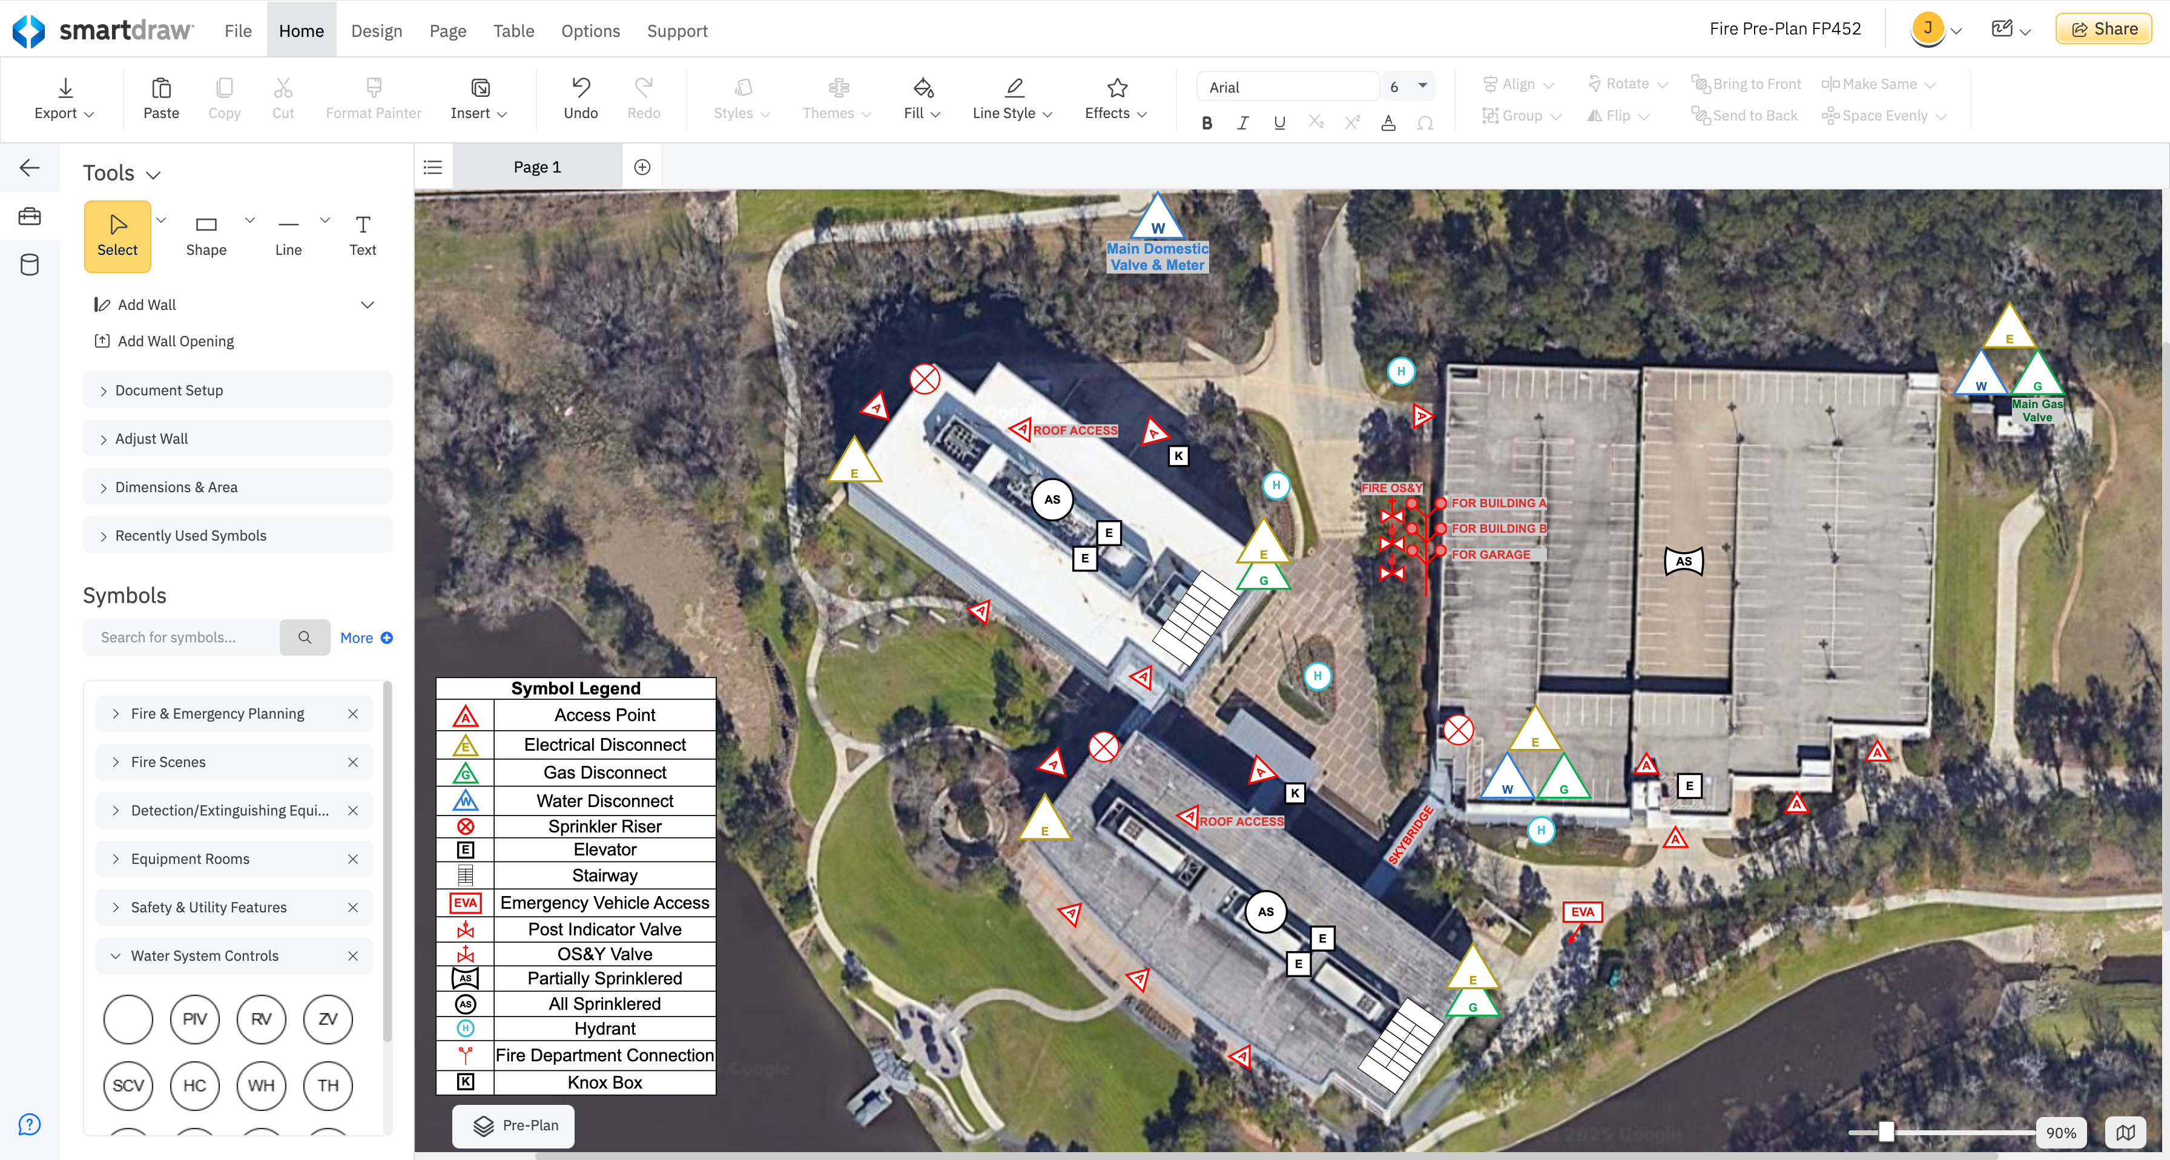Click the Paste clipboard icon

tap(161, 88)
